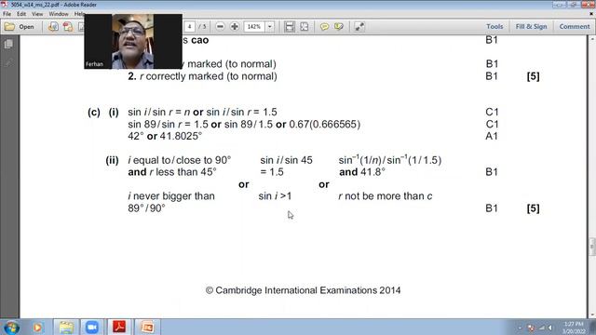Click the A1 mark label
This screenshot has width=596, height=335.
[x=492, y=136]
